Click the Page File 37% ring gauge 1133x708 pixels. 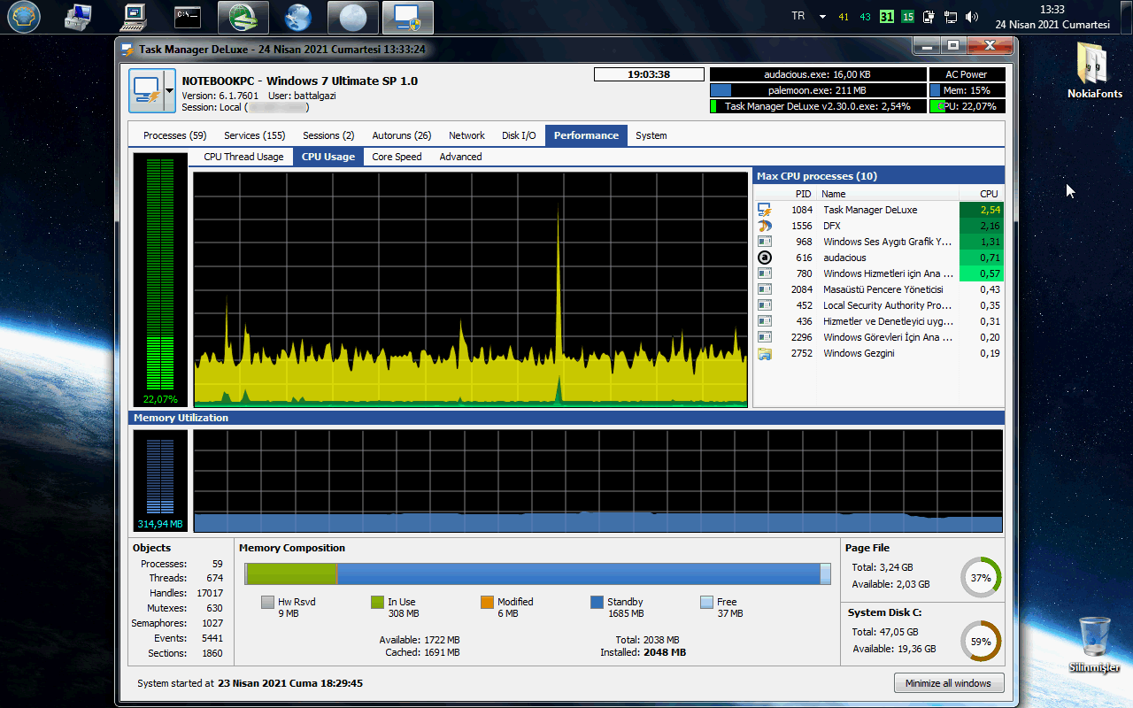[x=981, y=577]
